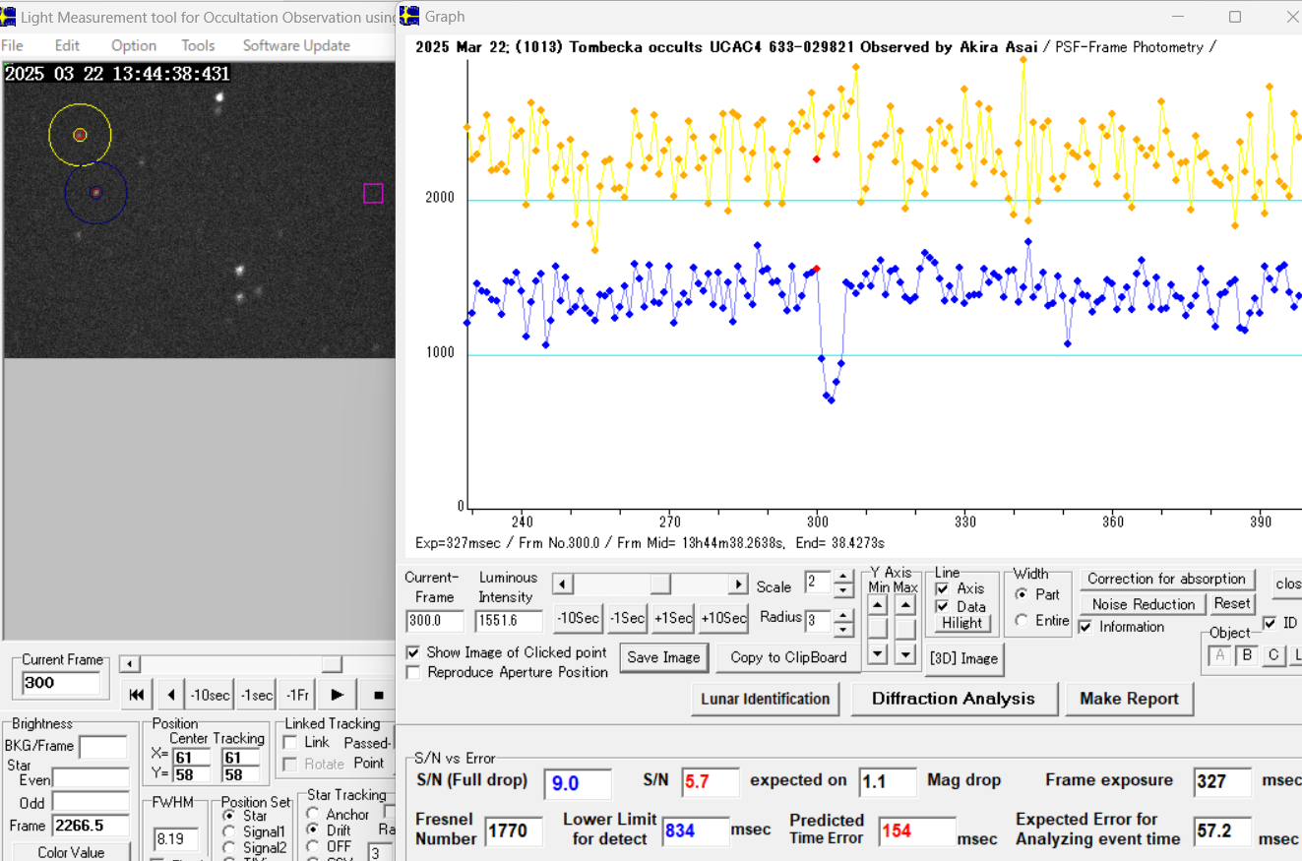
Task: Click the Make Report button
Action: click(1129, 699)
